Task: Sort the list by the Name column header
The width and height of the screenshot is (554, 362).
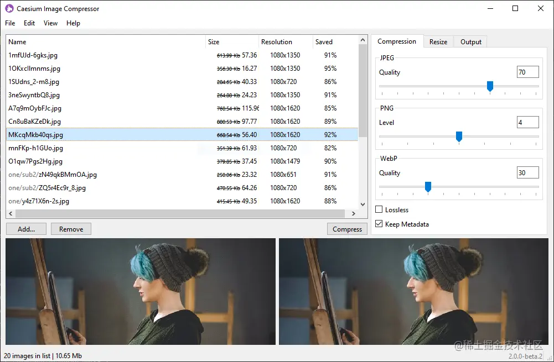Action: pyautogui.click(x=106, y=41)
